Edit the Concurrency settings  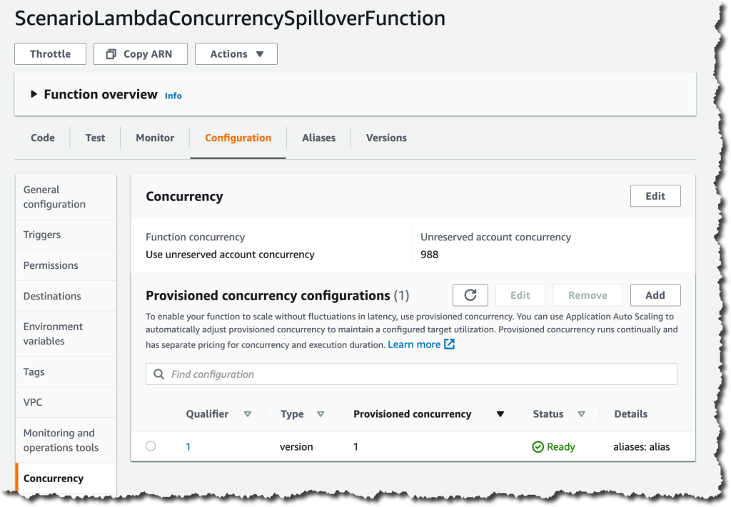click(x=655, y=195)
